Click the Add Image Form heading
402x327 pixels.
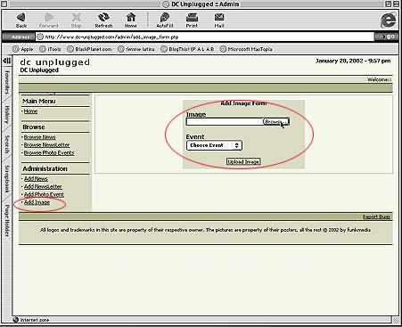pyautogui.click(x=243, y=103)
